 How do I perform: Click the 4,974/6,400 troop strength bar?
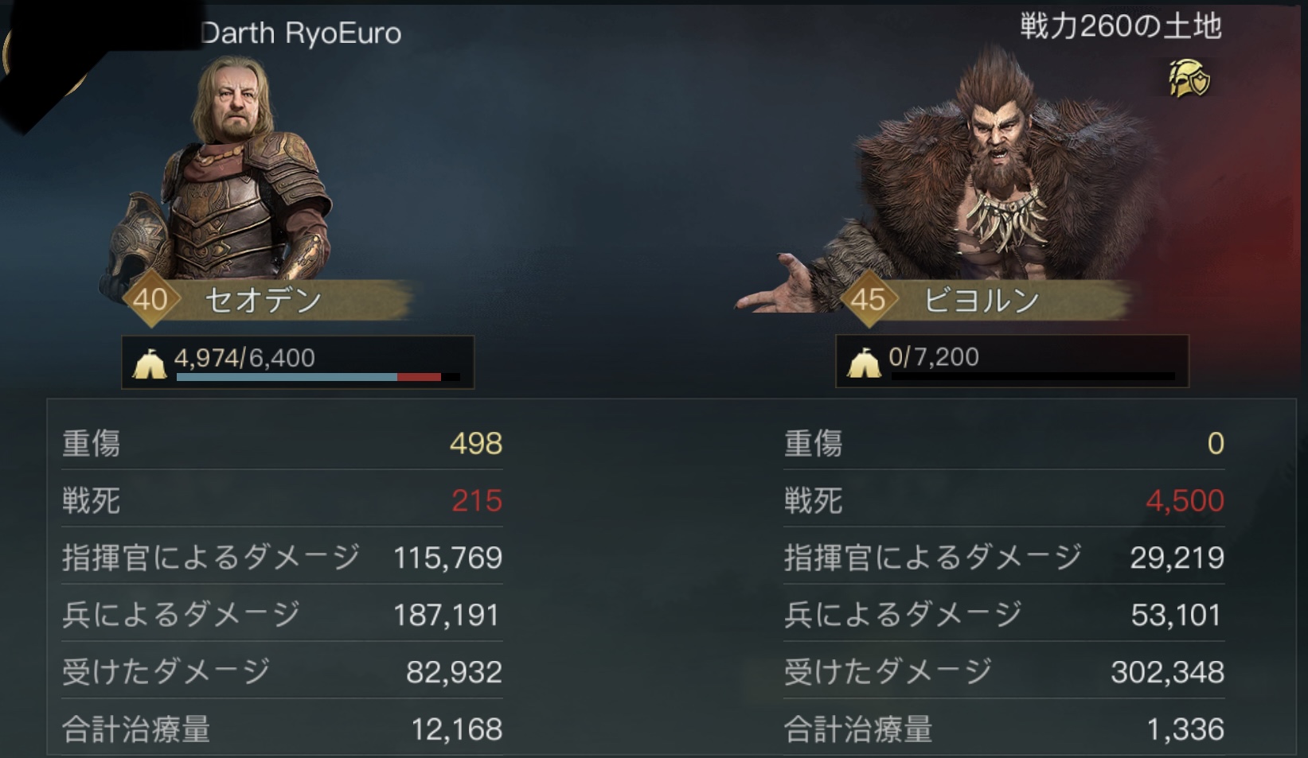[298, 362]
